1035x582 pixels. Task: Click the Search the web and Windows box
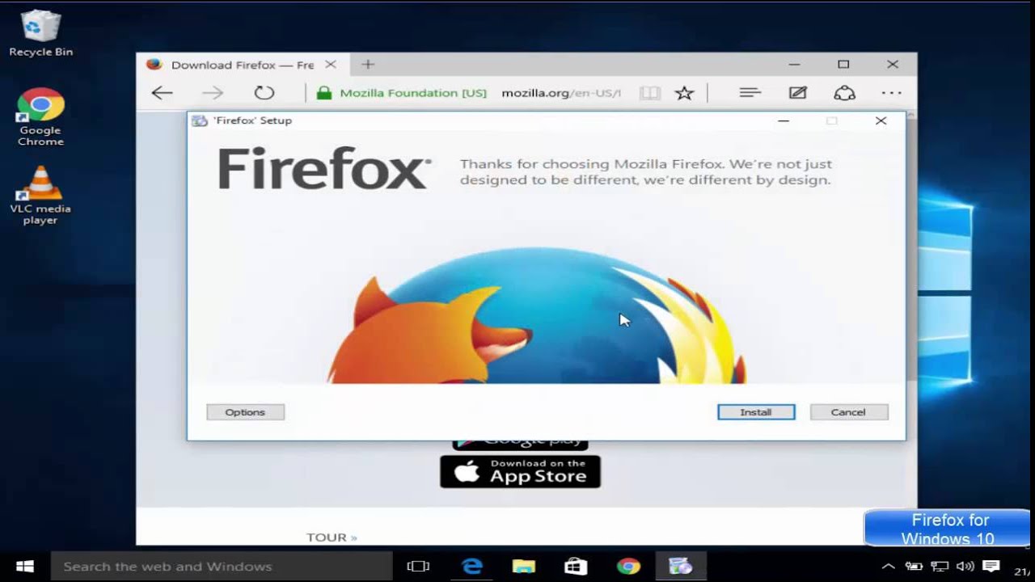222,567
